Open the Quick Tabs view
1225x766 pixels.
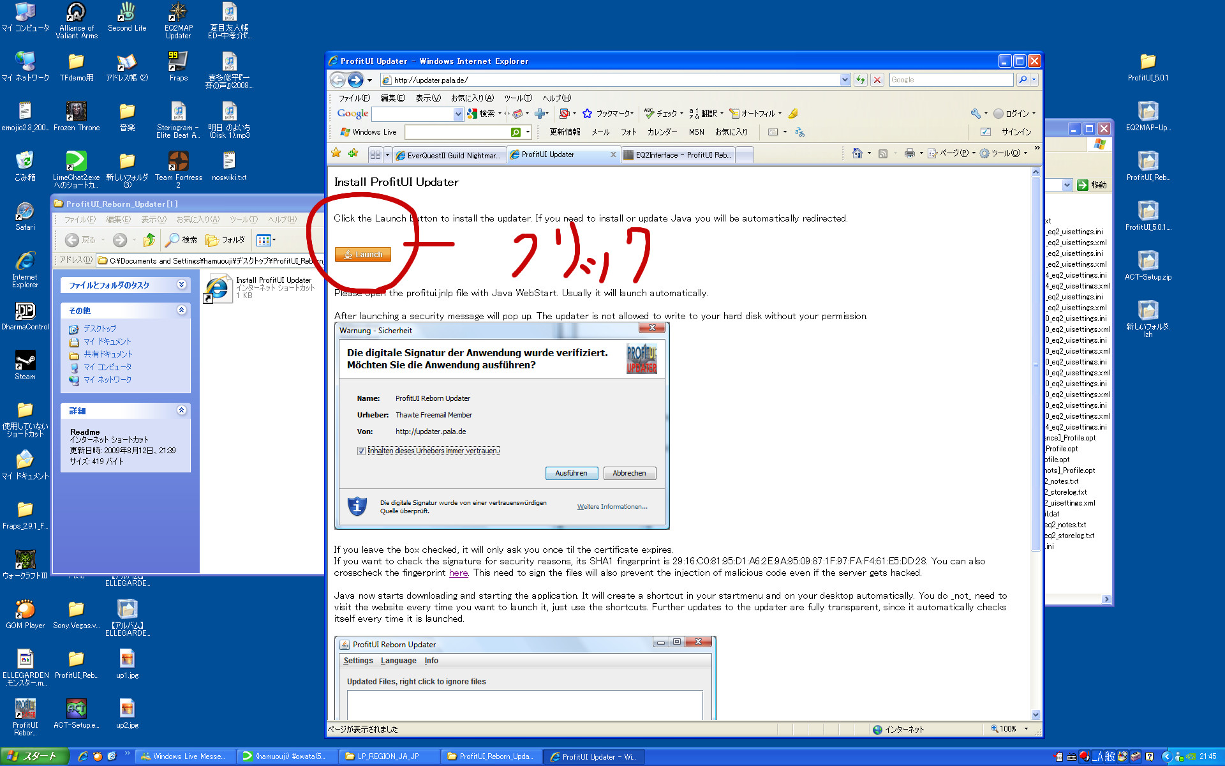tap(375, 154)
